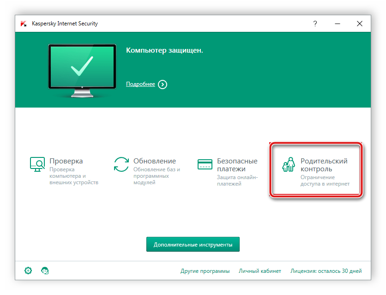Click the Обновление title text
The height and width of the screenshot is (295, 386).
point(155,161)
